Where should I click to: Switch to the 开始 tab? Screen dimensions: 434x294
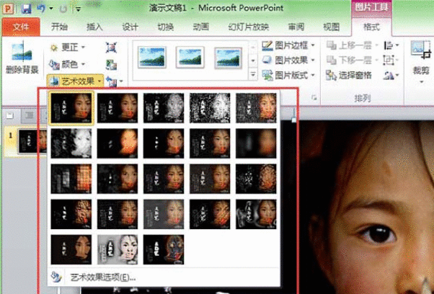click(60, 27)
